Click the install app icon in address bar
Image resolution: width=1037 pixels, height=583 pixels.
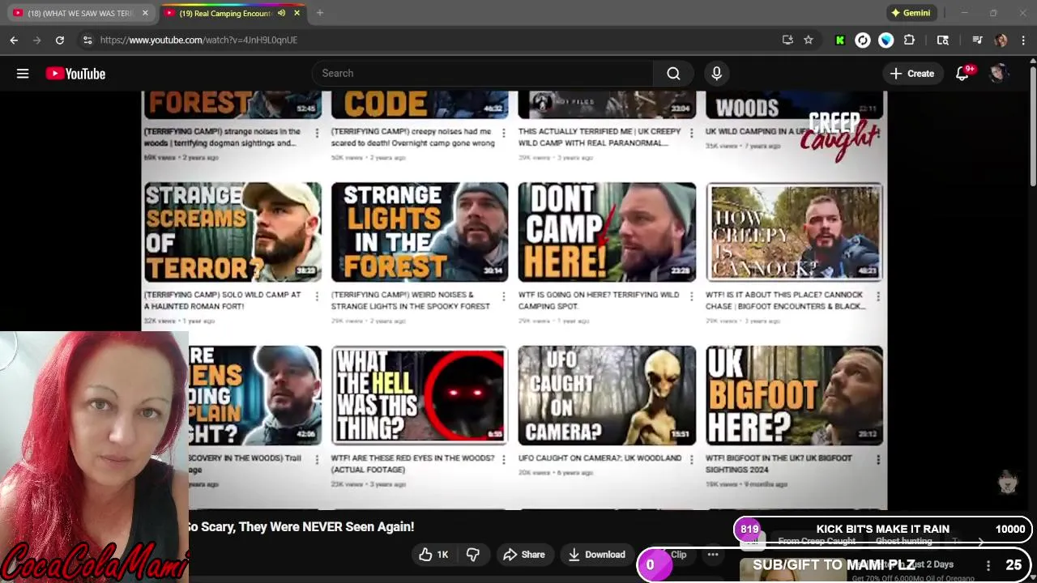point(787,40)
